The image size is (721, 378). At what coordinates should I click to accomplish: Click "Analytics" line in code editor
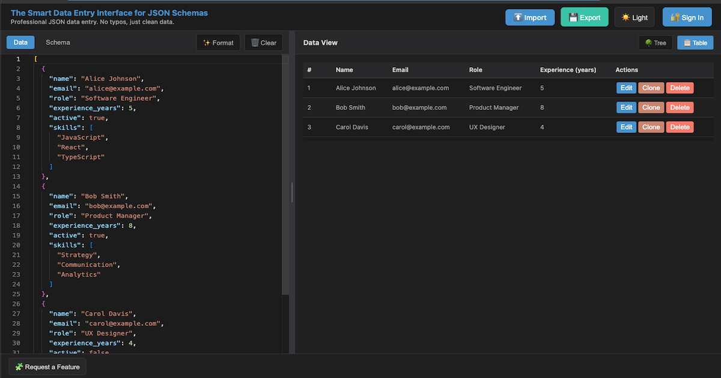(79, 274)
